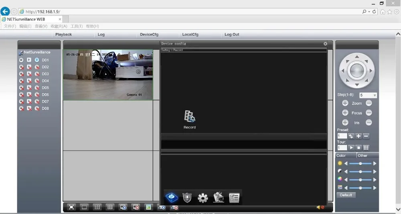
Task: Start the PTZ tour
Action: coord(351,148)
